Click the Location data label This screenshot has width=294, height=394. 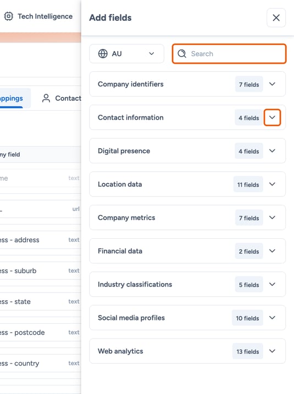(120, 184)
